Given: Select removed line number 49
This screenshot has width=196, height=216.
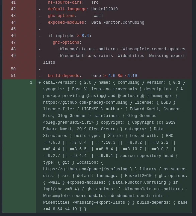Looking at the screenshot, I should pyautogui.click(x=13, y=56).
